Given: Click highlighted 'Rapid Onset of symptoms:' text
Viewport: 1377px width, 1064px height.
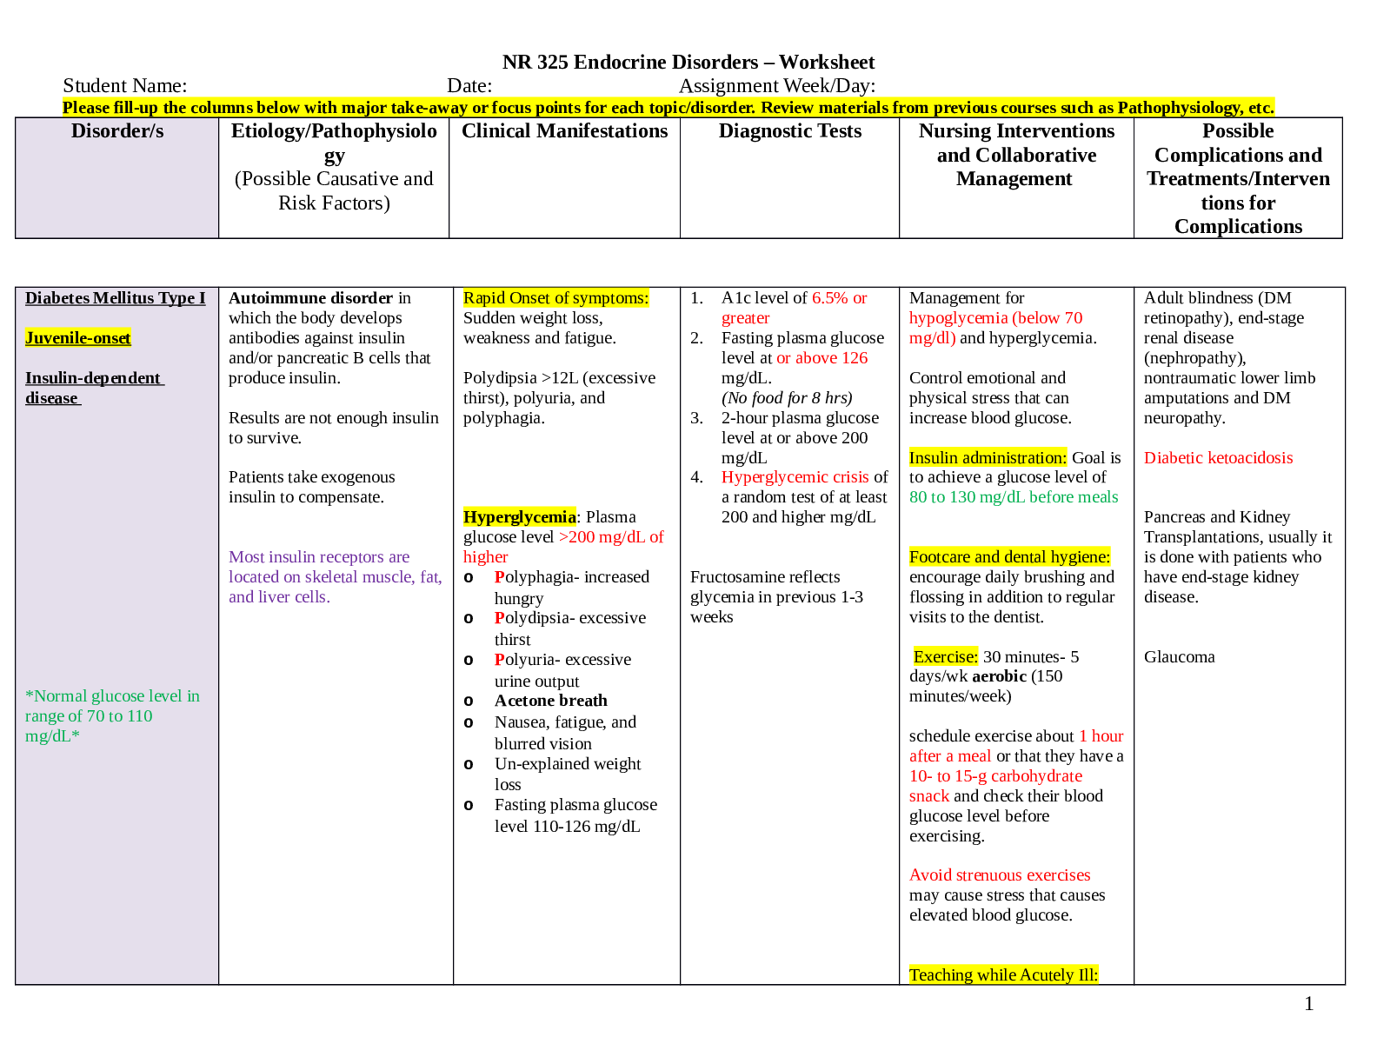Looking at the screenshot, I should click(555, 298).
